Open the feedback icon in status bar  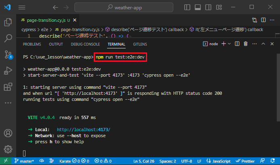[x=262, y=161]
